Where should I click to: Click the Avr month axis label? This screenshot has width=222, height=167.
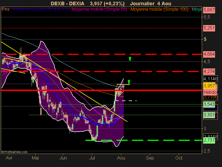9,158
